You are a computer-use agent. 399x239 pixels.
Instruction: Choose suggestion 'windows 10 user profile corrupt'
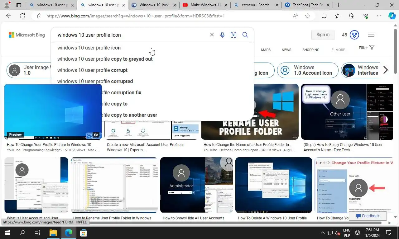152,70
